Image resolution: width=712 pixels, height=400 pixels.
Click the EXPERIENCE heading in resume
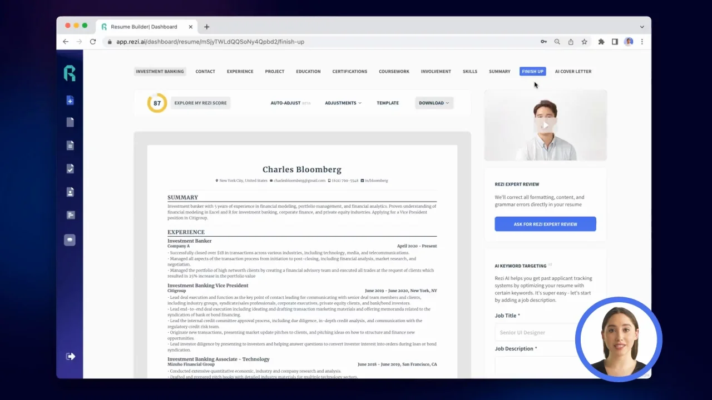point(186,232)
